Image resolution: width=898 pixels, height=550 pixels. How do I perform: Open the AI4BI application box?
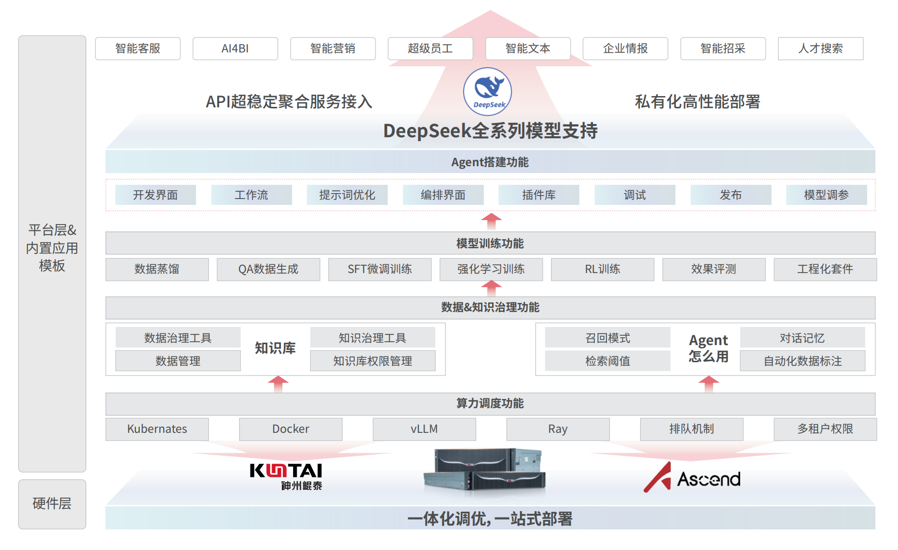(x=235, y=49)
